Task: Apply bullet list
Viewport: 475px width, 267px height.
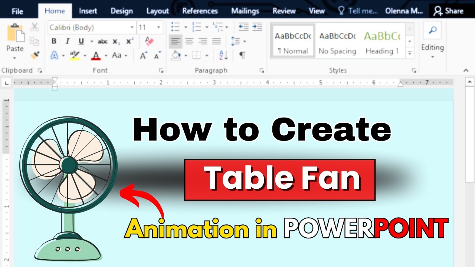Action: 175,27
